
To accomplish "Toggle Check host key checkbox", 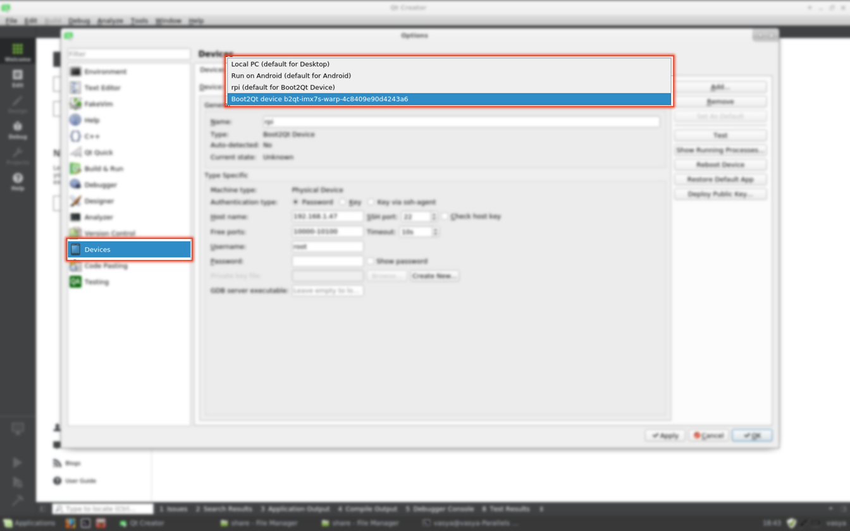I will point(445,216).
